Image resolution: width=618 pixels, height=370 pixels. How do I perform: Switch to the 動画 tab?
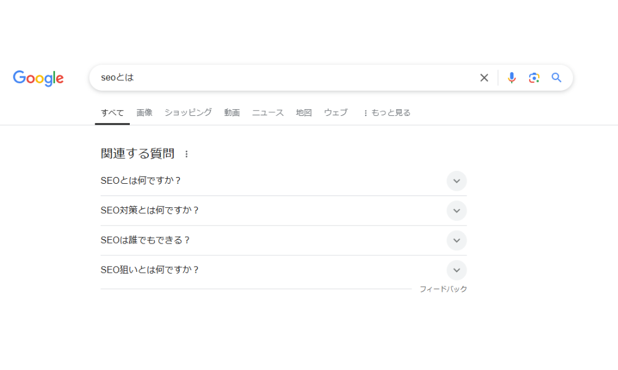pyautogui.click(x=232, y=112)
